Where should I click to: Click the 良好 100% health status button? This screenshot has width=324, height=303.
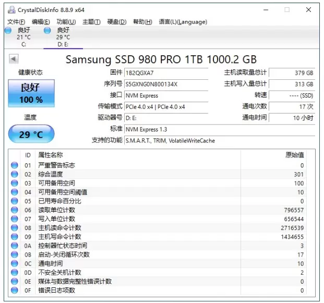pyautogui.click(x=31, y=93)
